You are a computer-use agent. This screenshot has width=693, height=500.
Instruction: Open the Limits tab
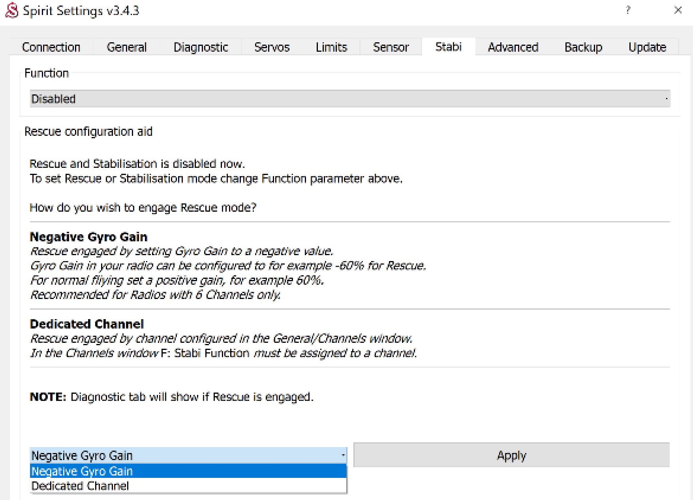click(331, 47)
